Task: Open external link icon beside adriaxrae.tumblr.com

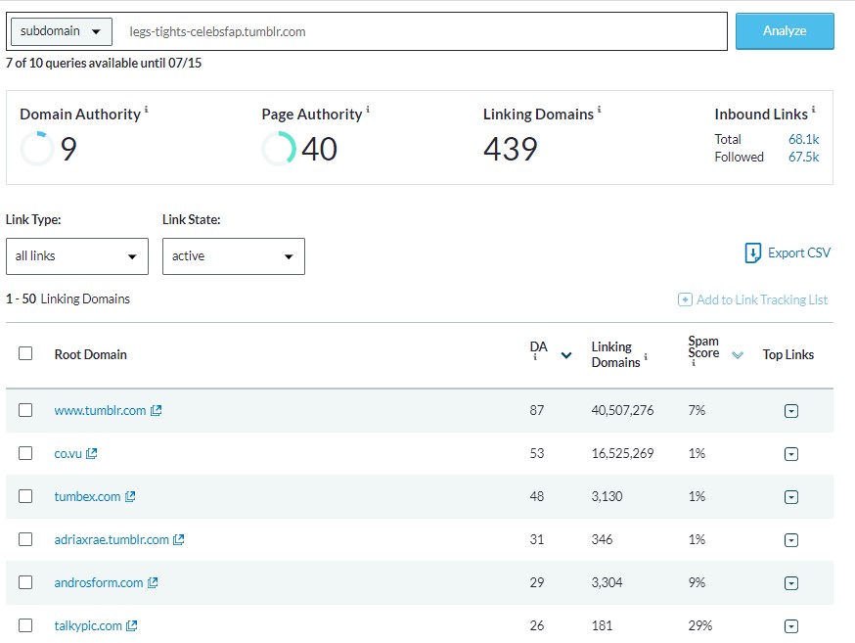Action: (178, 539)
